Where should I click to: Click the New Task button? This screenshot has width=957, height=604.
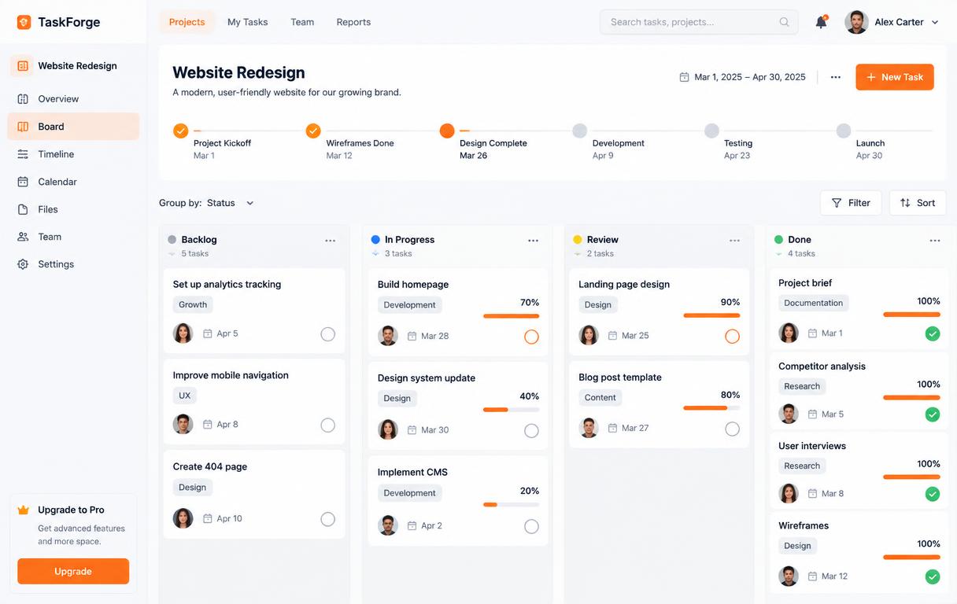[x=895, y=77]
